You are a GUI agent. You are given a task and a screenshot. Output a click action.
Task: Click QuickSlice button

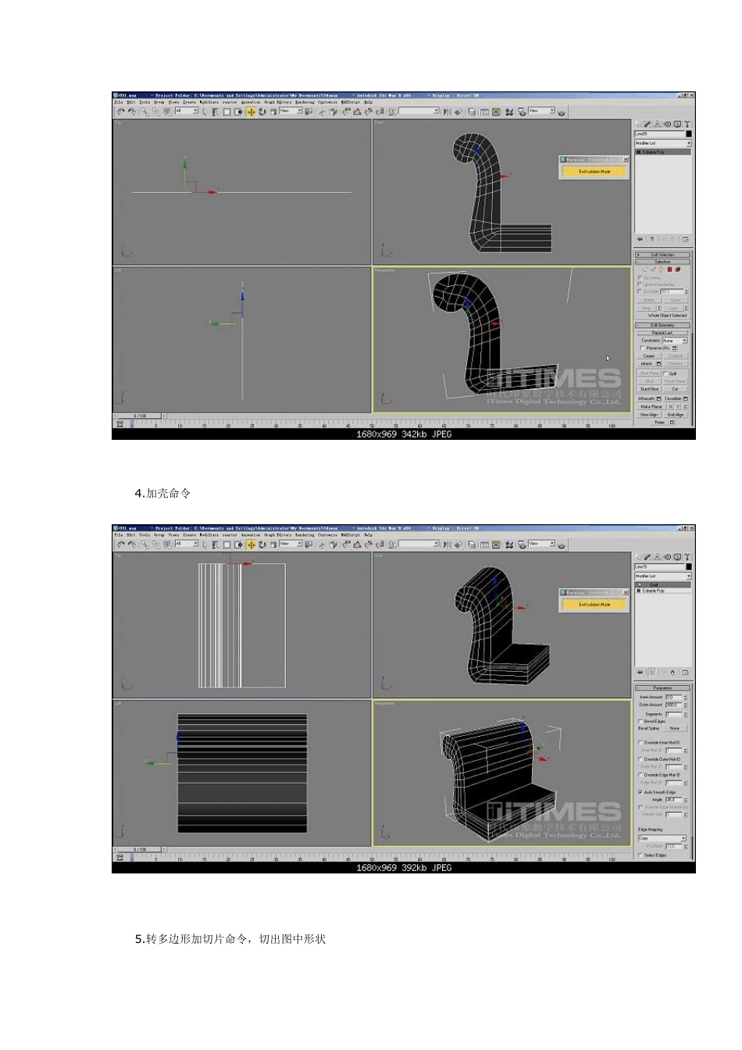[650, 389]
